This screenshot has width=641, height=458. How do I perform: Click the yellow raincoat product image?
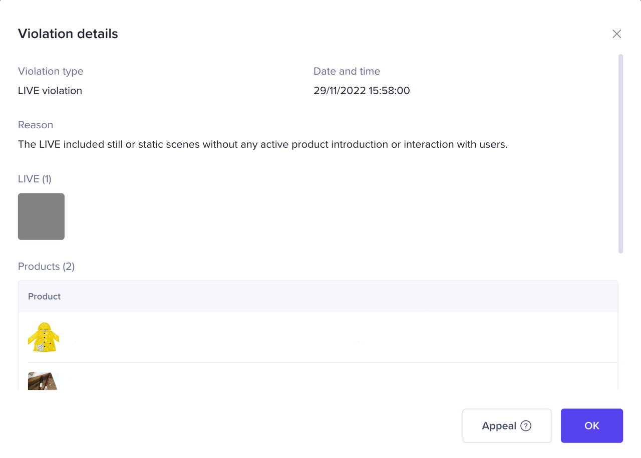tap(44, 337)
